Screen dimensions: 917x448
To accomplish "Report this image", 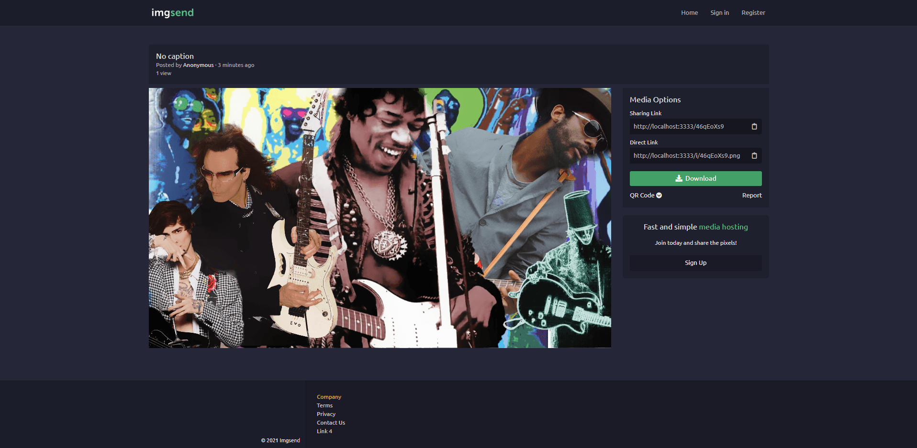I will [752, 196].
